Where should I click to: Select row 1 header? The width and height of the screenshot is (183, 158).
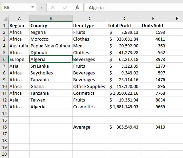point(4,25)
